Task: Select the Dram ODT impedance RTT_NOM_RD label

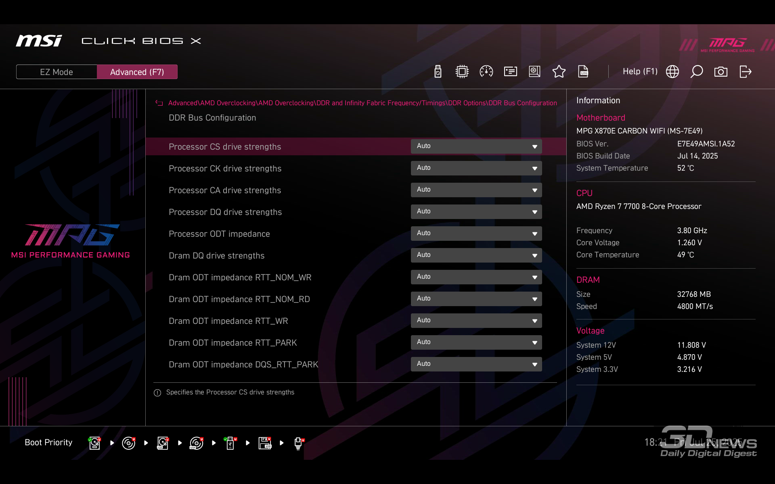Action: (239, 299)
